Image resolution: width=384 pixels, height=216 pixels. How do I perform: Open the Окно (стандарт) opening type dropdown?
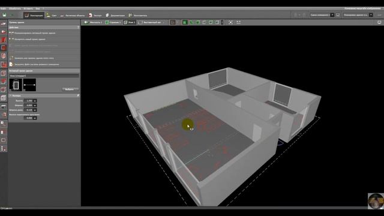coord(44,76)
